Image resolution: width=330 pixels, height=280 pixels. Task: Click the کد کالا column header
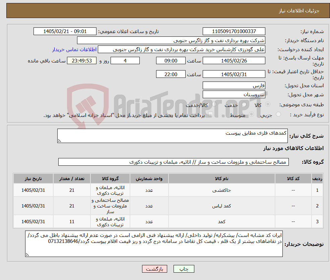293,179
